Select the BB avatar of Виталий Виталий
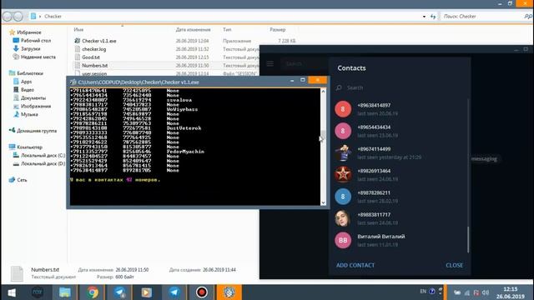Image resolution: width=534 pixels, height=300 pixels. [x=343, y=240]
